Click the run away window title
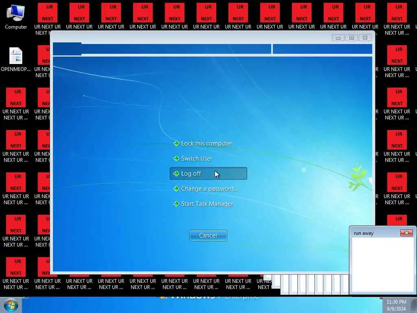 click(x=364, y=233)
